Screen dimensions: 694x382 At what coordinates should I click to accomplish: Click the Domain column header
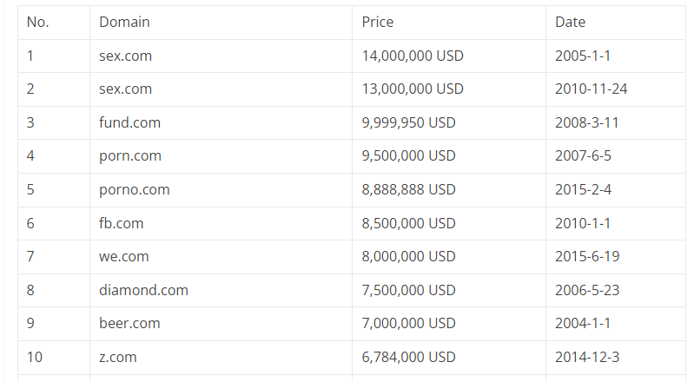click(x=124, y=22)
